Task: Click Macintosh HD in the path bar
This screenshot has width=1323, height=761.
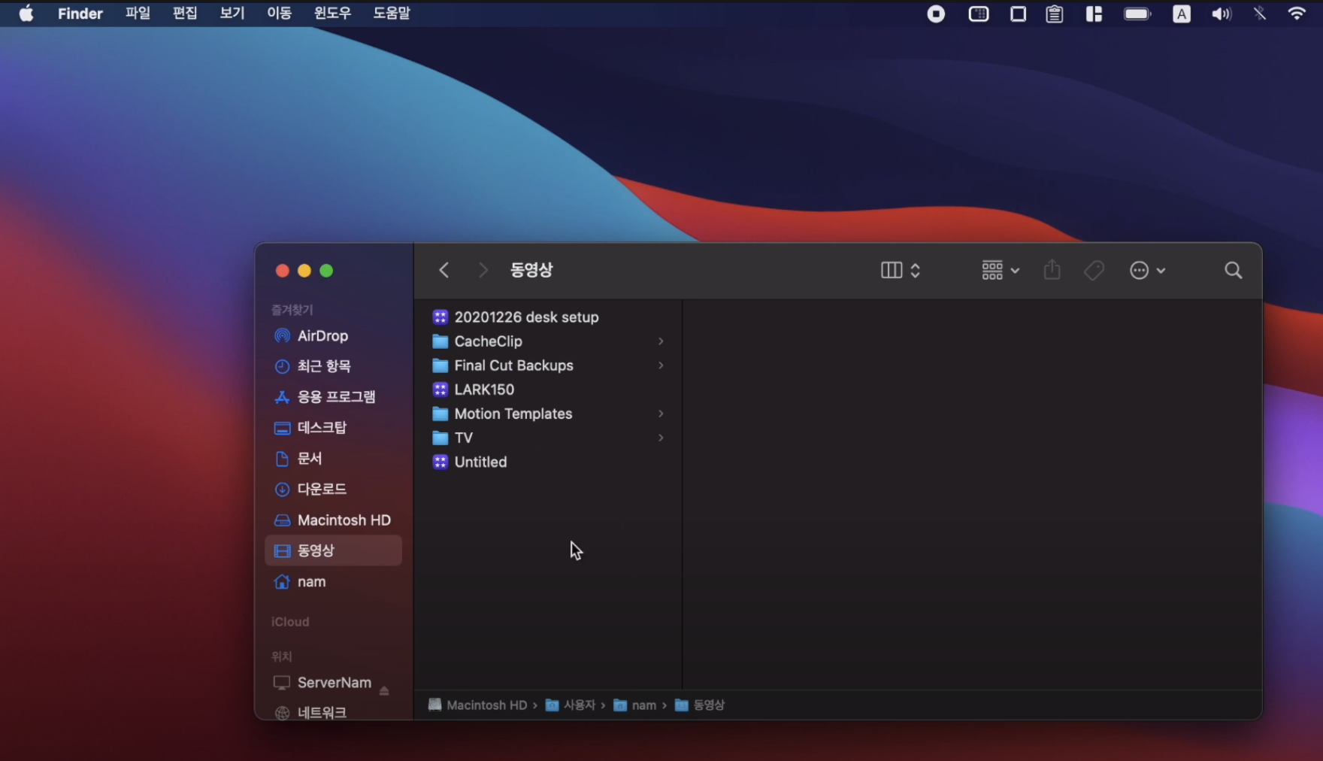Action: 477,705
